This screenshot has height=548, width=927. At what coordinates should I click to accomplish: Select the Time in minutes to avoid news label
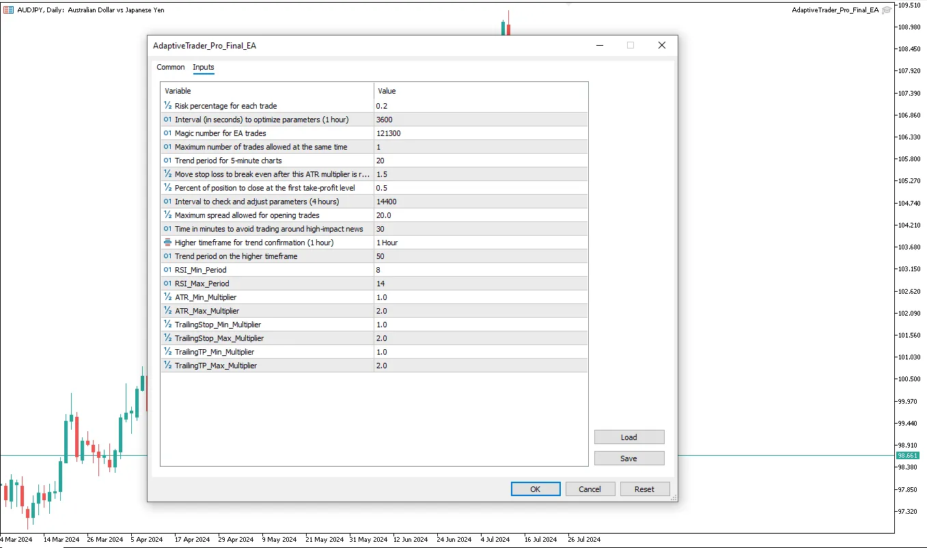pos(269,229)
